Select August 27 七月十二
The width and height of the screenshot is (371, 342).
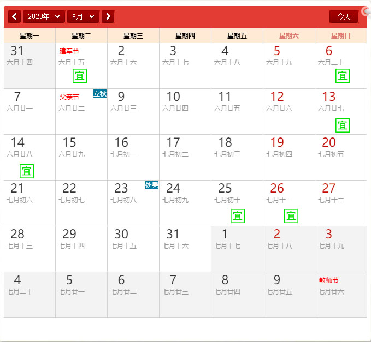click(x=341, y=203)
